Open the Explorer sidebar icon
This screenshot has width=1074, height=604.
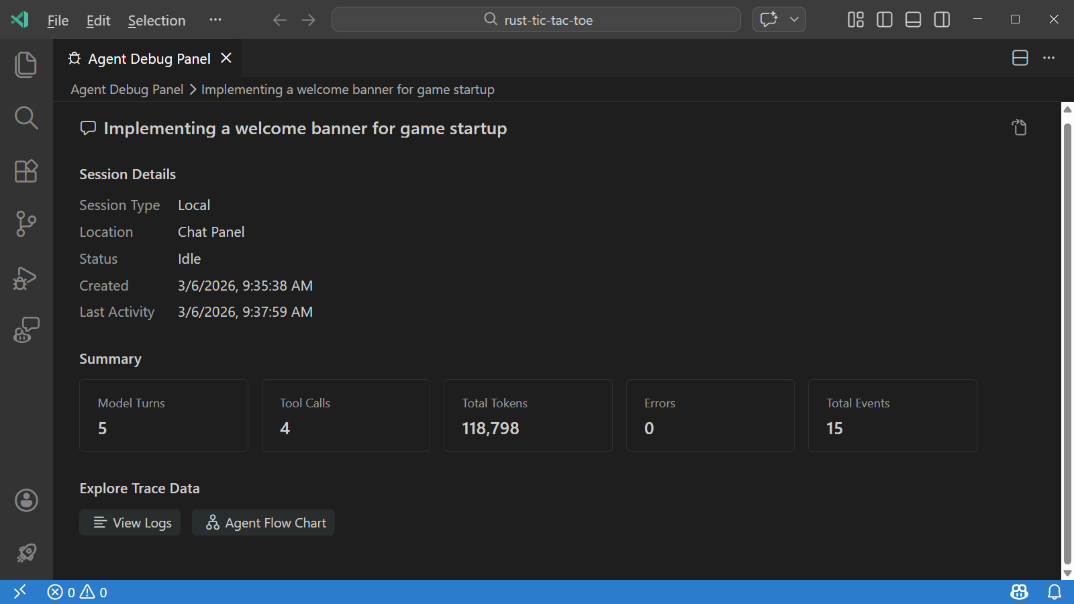pos(26,64)
